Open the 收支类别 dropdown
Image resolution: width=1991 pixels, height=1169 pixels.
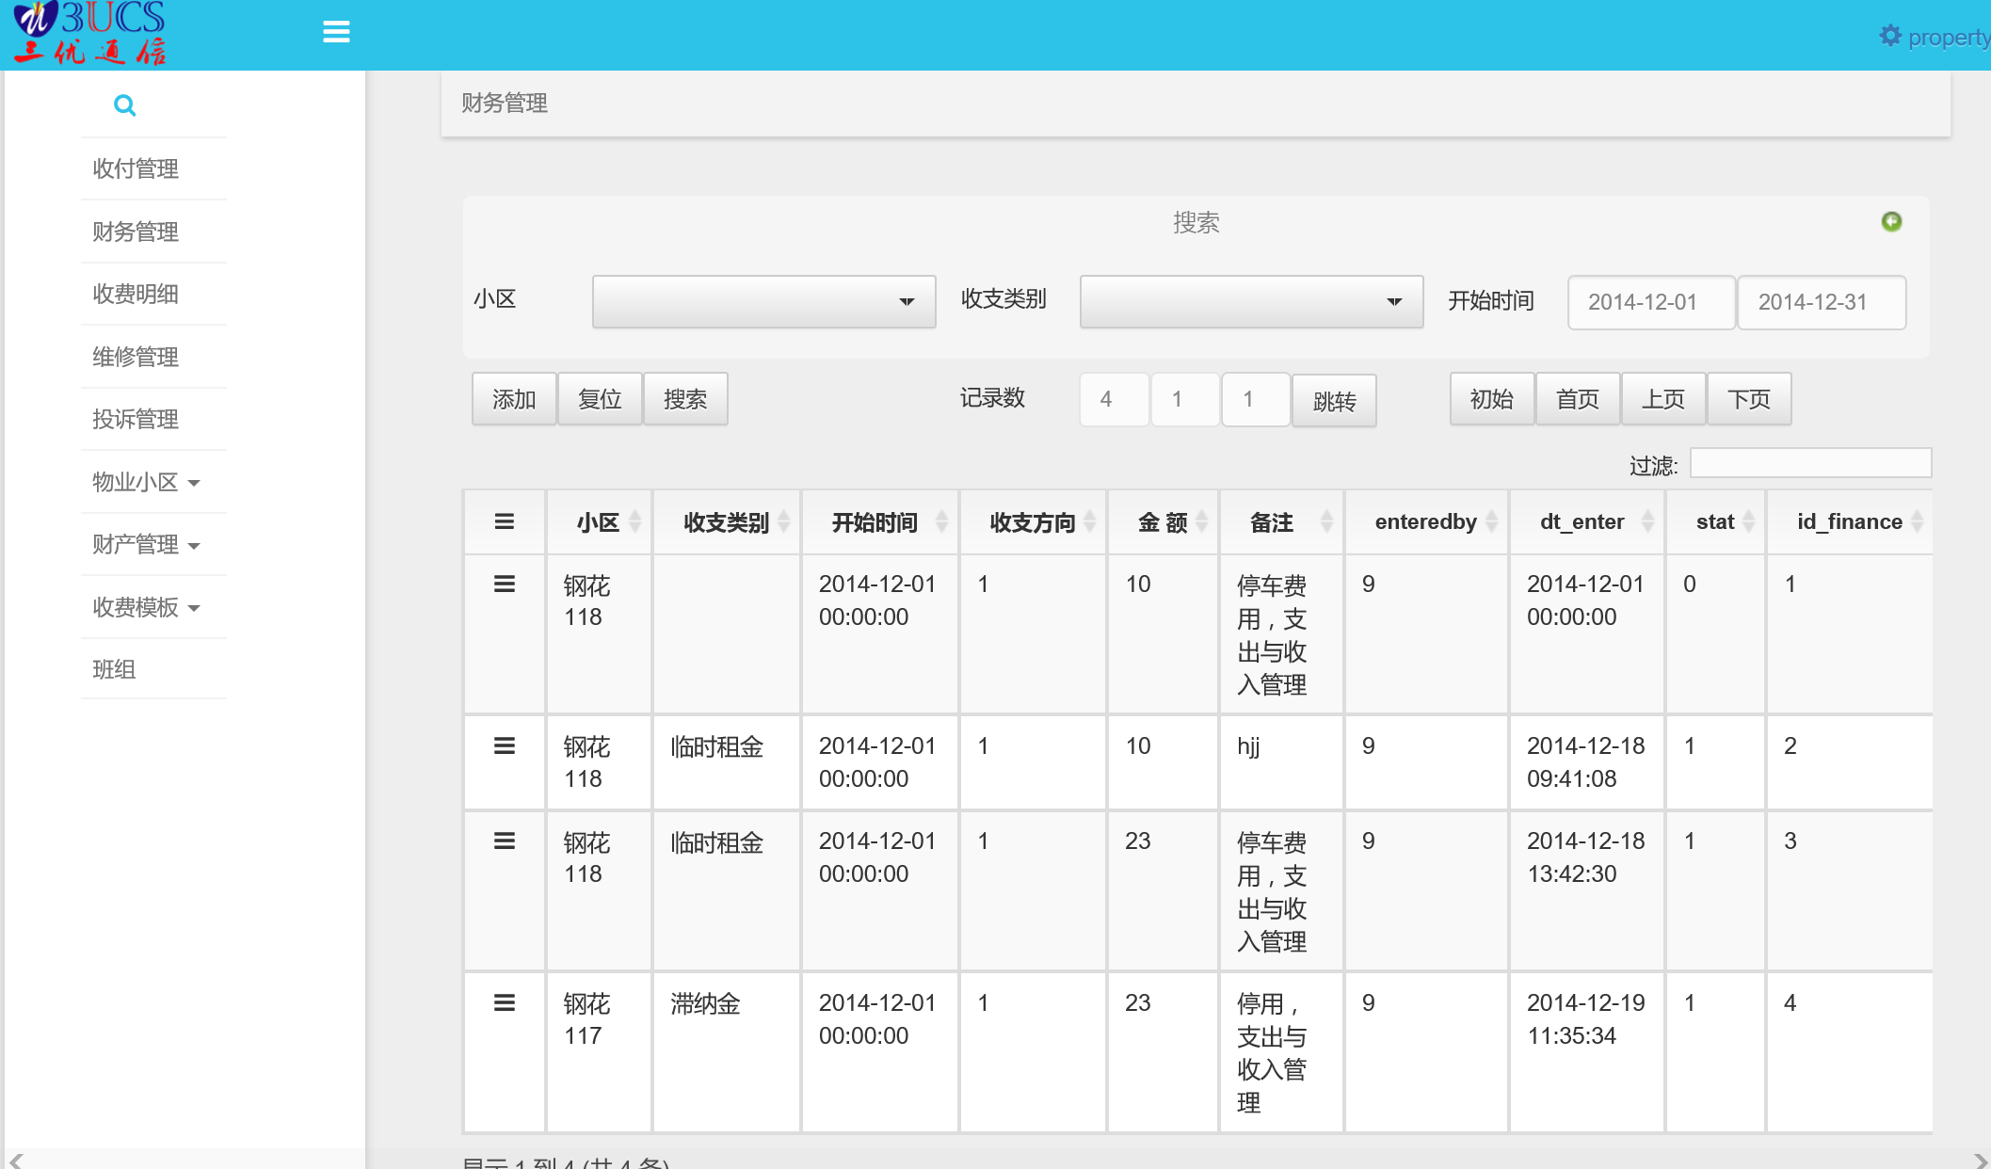[x=1251, y=302]
